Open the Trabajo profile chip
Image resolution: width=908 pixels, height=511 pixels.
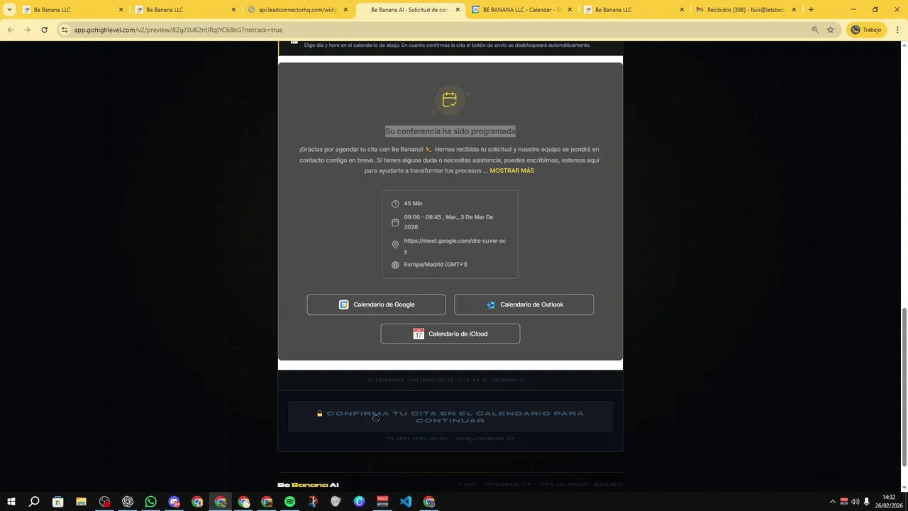pos(866,30)
